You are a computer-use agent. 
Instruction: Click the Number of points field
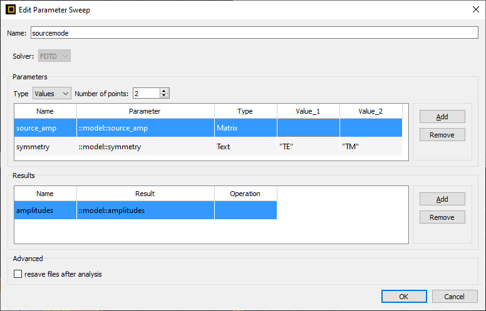[145, 94]
